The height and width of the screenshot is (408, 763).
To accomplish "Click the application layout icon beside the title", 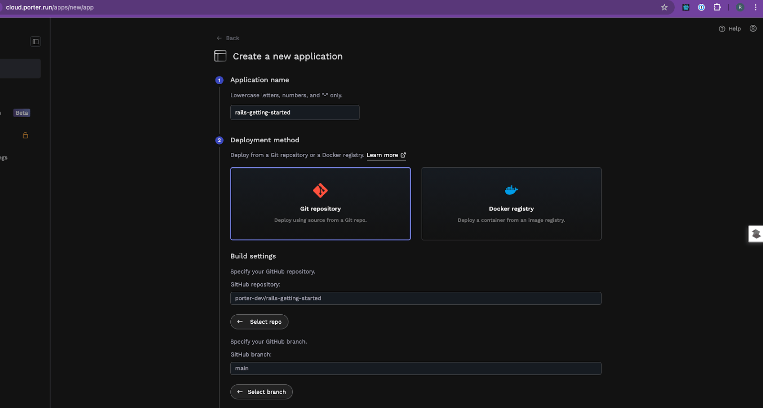I will click(x=220, y=56).
